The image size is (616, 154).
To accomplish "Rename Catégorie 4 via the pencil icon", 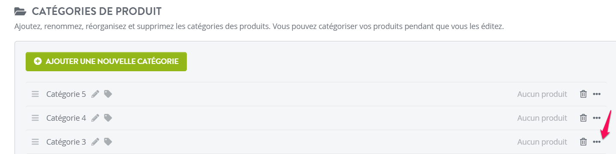I will point(95,118).
